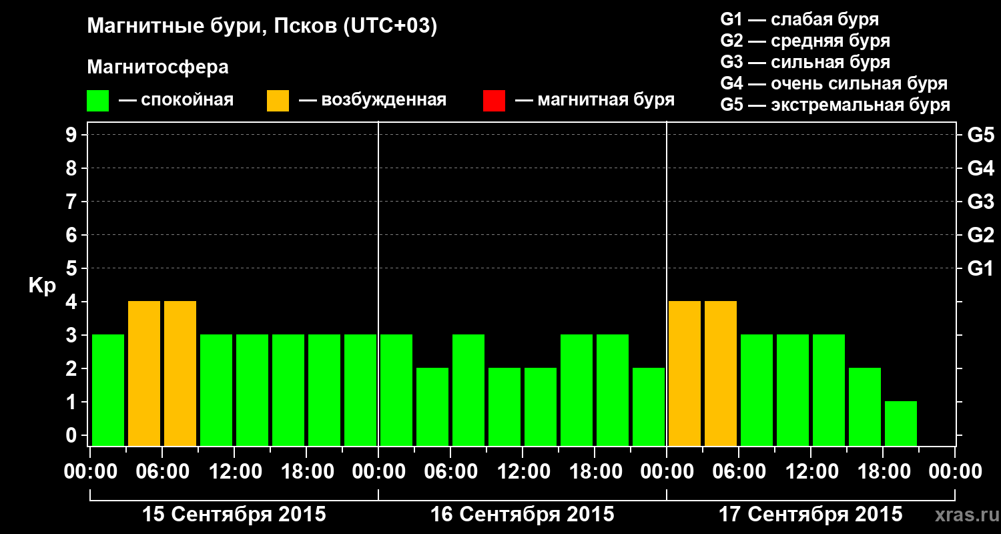Click the 'G3' label on right axis
This screenshot has width=1001, height=534.
[980, 202]
